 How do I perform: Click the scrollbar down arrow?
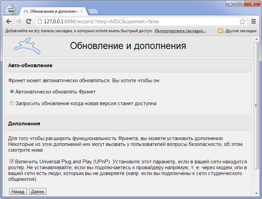click(x=256, y=194)
